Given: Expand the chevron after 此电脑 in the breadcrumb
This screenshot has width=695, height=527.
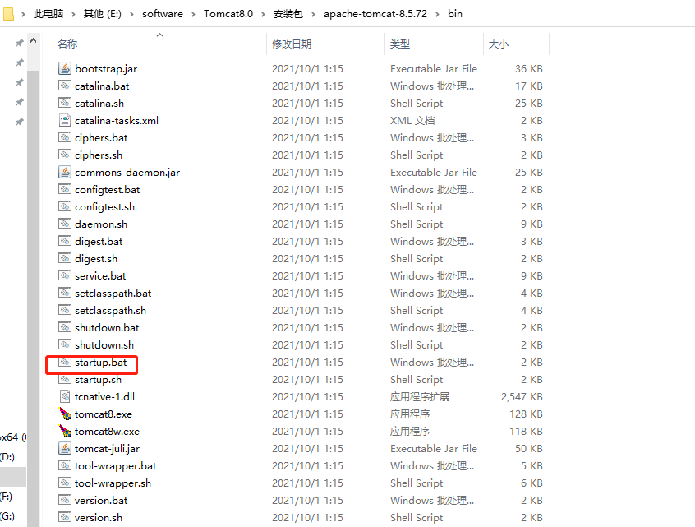Looking at the screenshot, I should tap(72, 14).
